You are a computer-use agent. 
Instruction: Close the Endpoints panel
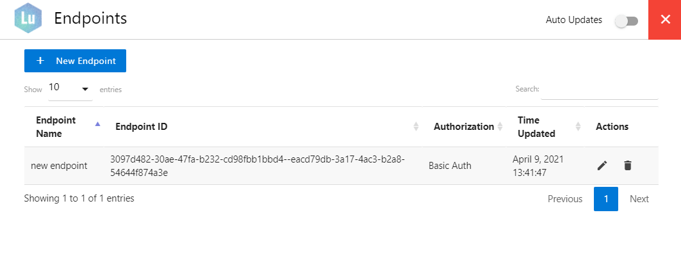[x=664, y=20]
